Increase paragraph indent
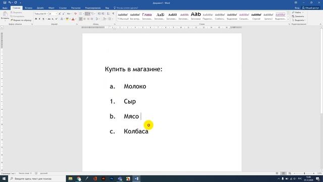This screenshot has width=323, height=182. (x=103, y=14)
